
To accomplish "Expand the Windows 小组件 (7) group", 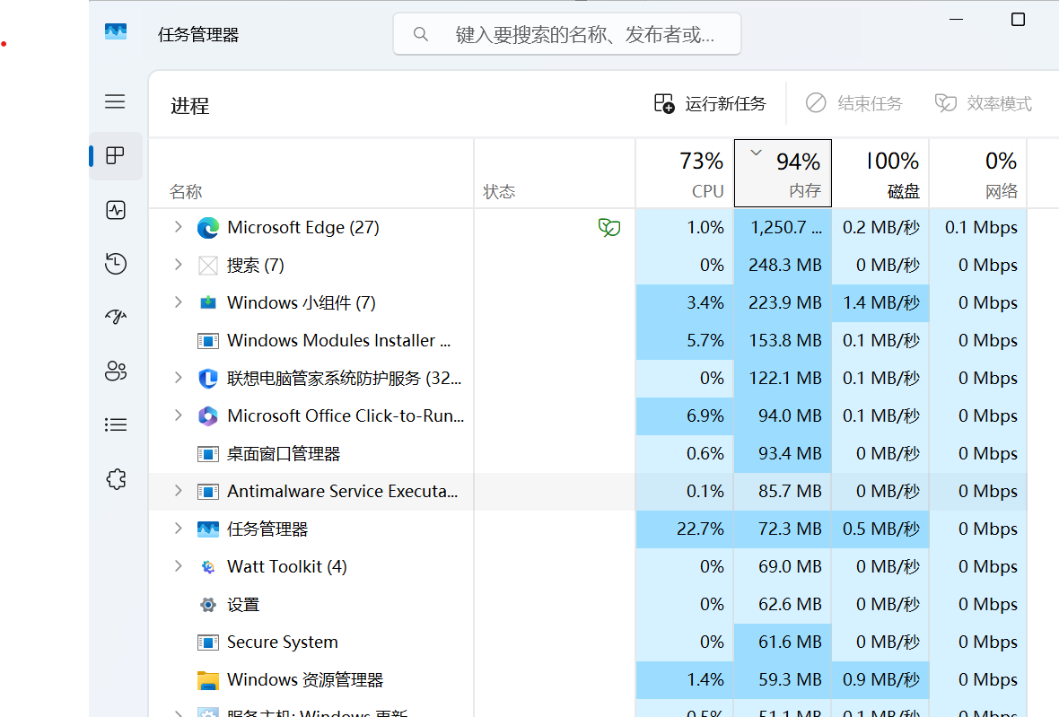I will 178,302.
